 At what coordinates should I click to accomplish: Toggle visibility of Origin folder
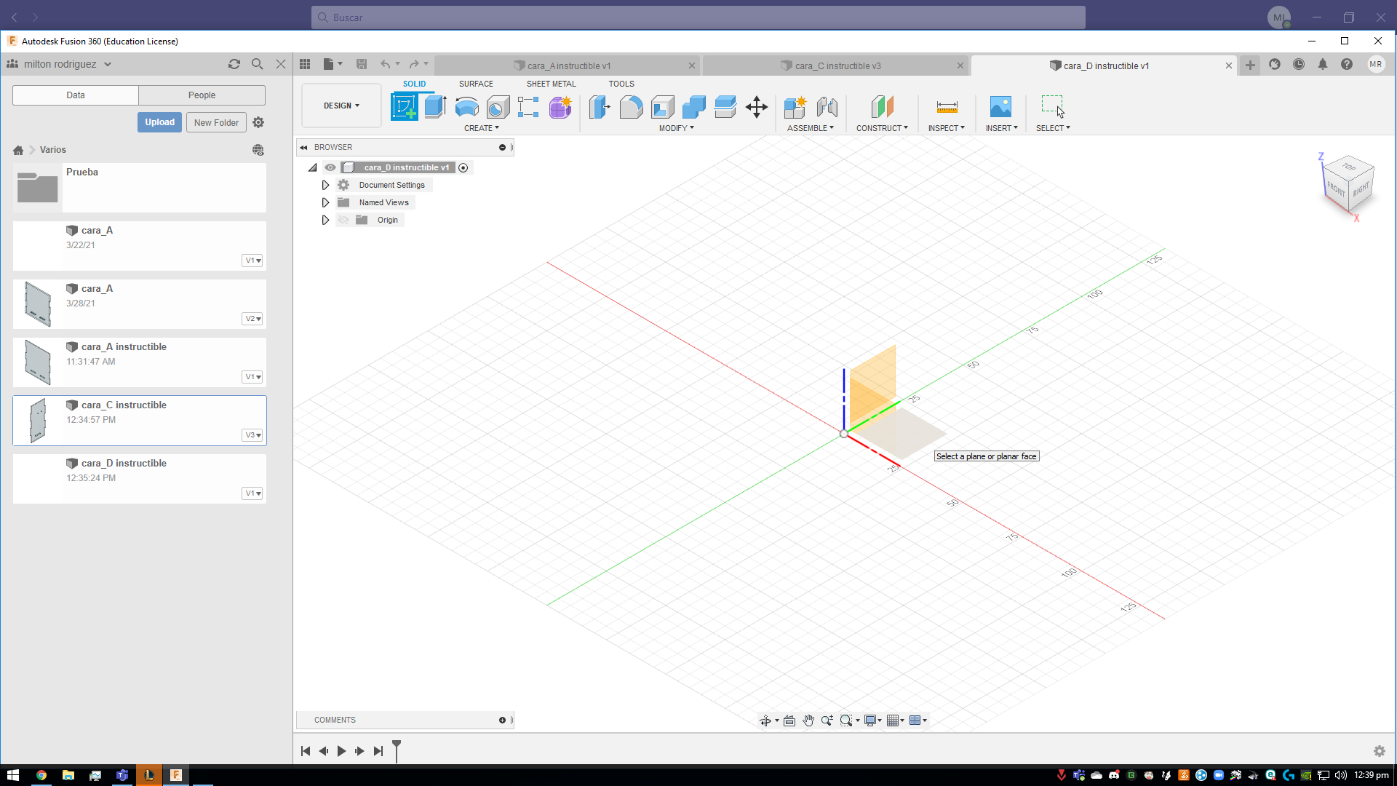pos(343,220)
